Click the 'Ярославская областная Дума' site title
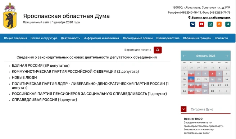The width and height of the screenshot is (236, 139). click(66, 16)
